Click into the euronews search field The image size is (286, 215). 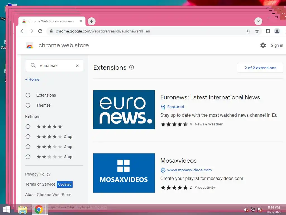pyautogui.click(x=54, y=66)
